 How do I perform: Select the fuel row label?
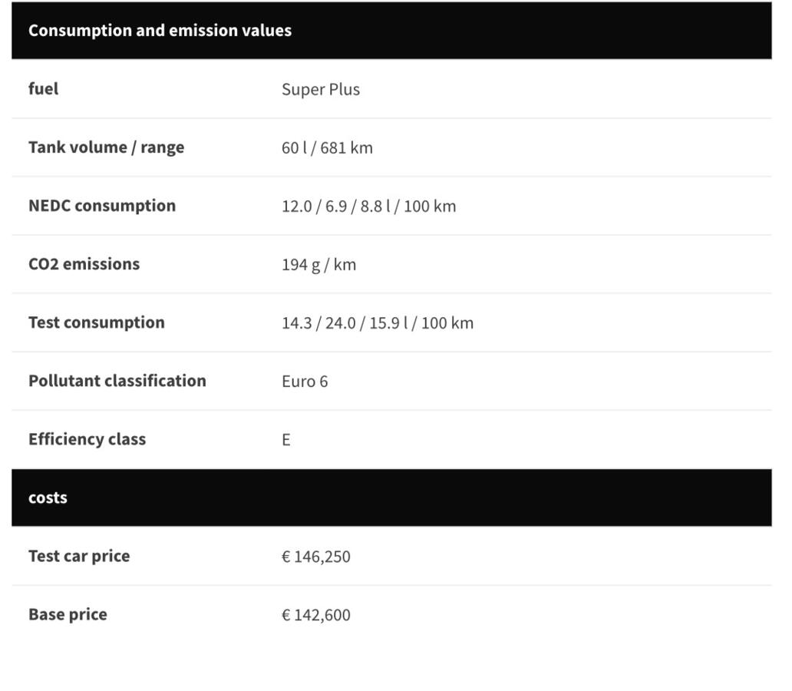click(43, 89)
